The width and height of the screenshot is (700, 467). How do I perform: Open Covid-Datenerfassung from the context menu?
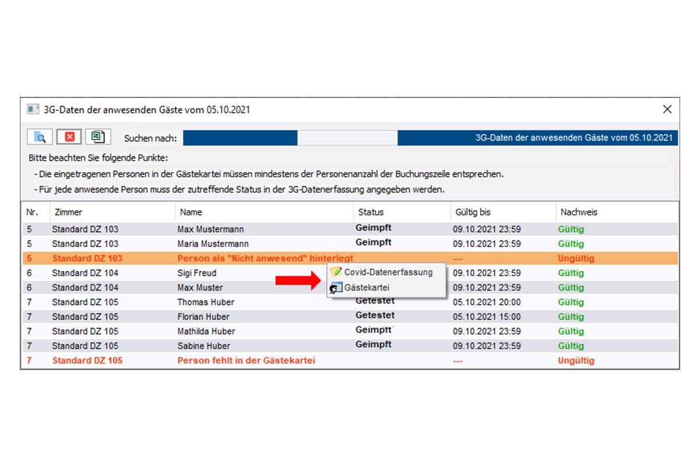[388, 272]
